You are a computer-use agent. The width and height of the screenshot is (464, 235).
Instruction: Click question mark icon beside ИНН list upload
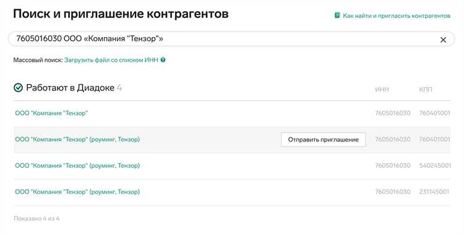tap(163, 60)
